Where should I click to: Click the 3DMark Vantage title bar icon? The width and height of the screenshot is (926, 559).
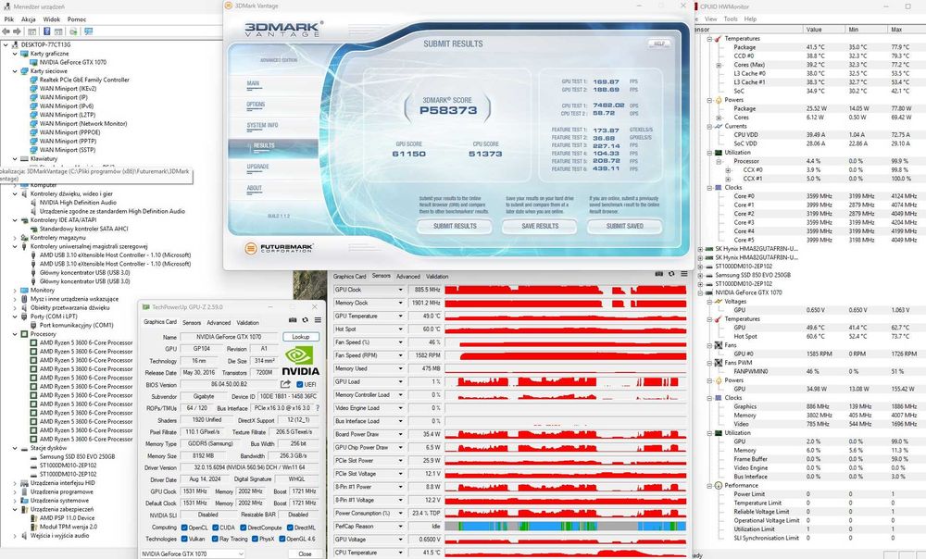[229, 6]
